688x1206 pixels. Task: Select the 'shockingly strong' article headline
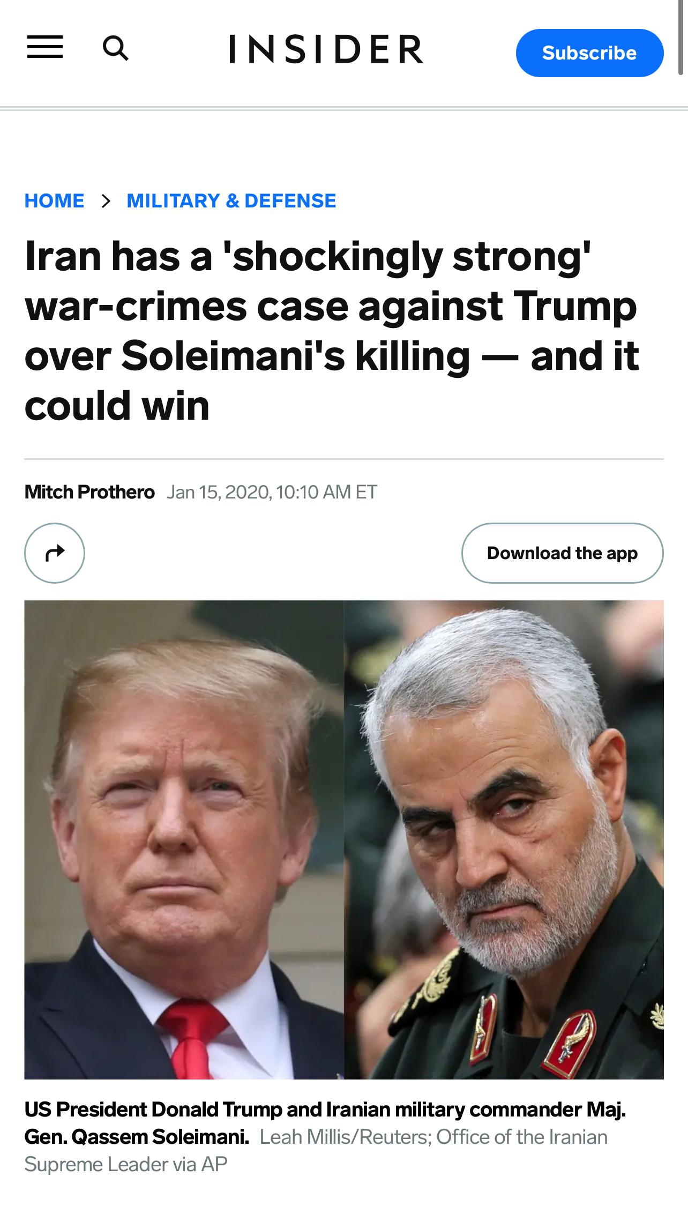coord(332,331)
